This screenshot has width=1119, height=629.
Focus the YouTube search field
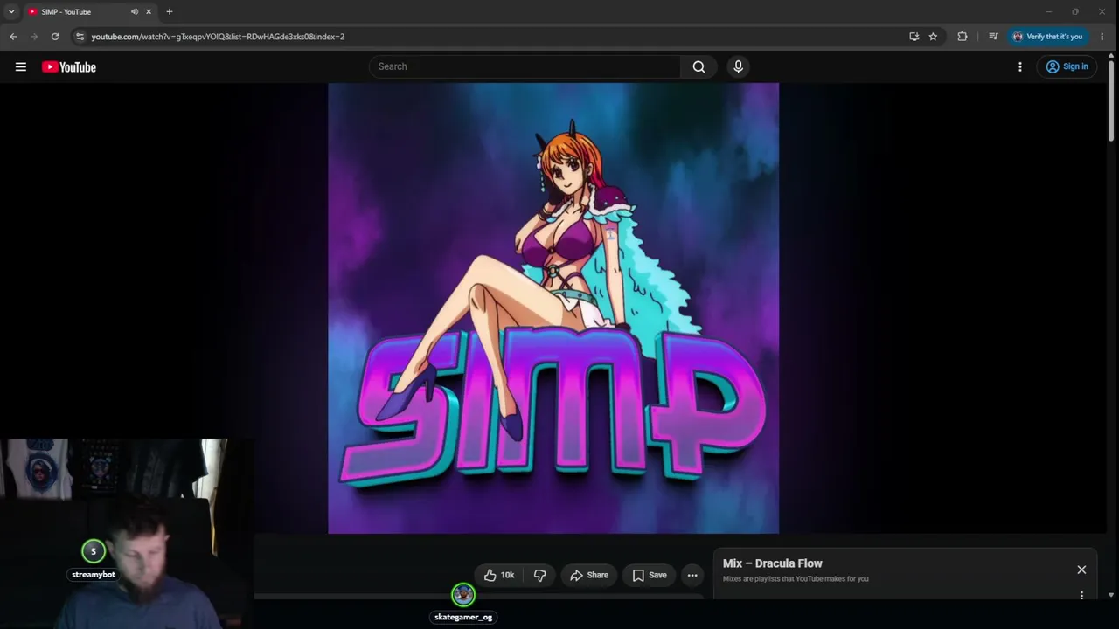tap(525, 66)
